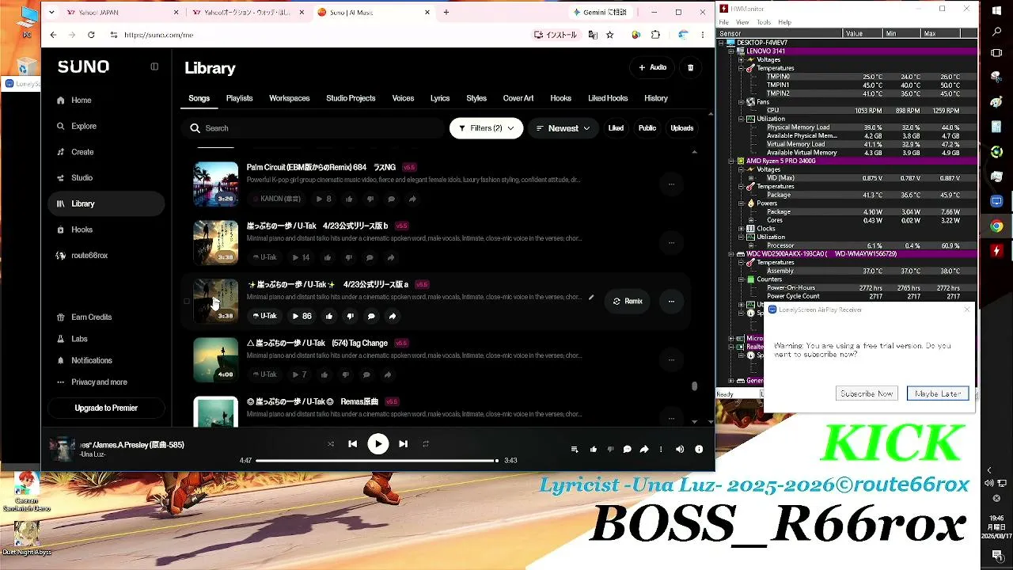This screenshot has width=1013, height=570.
Task: Click the library list scrollbar thumb
Action: [x=695, y=386]
